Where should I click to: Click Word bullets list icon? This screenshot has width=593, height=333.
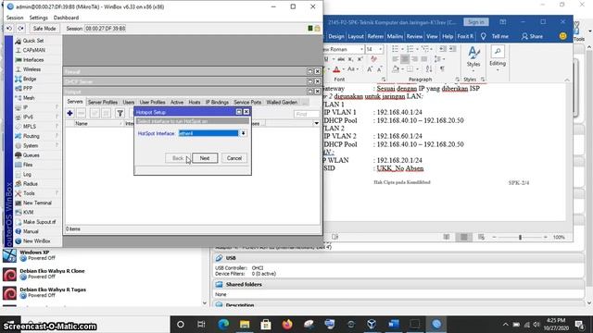pyautogui.click(x=396, y=49)
